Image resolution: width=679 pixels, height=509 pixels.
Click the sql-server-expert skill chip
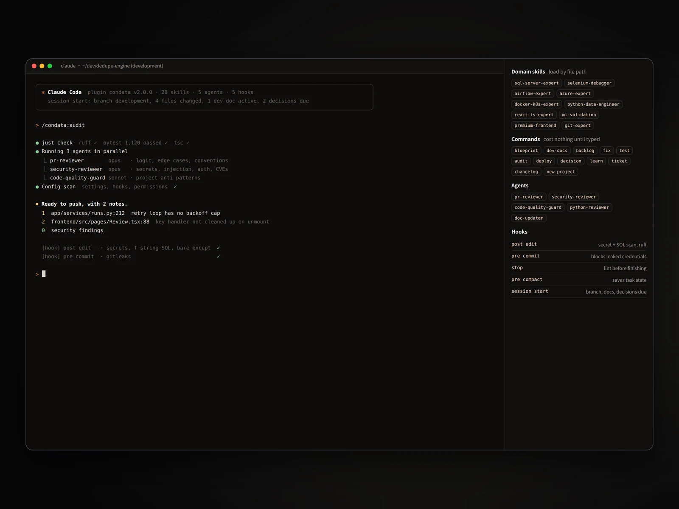[536, 83]
